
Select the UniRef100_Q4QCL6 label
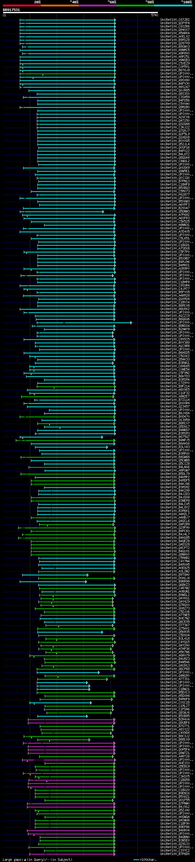pos(175,521)
